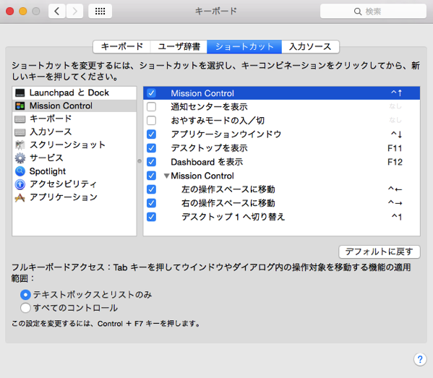Click the ^↑ key combination
Image resolution: width=433 pixels, height=378 pixels.
point(397,93)
